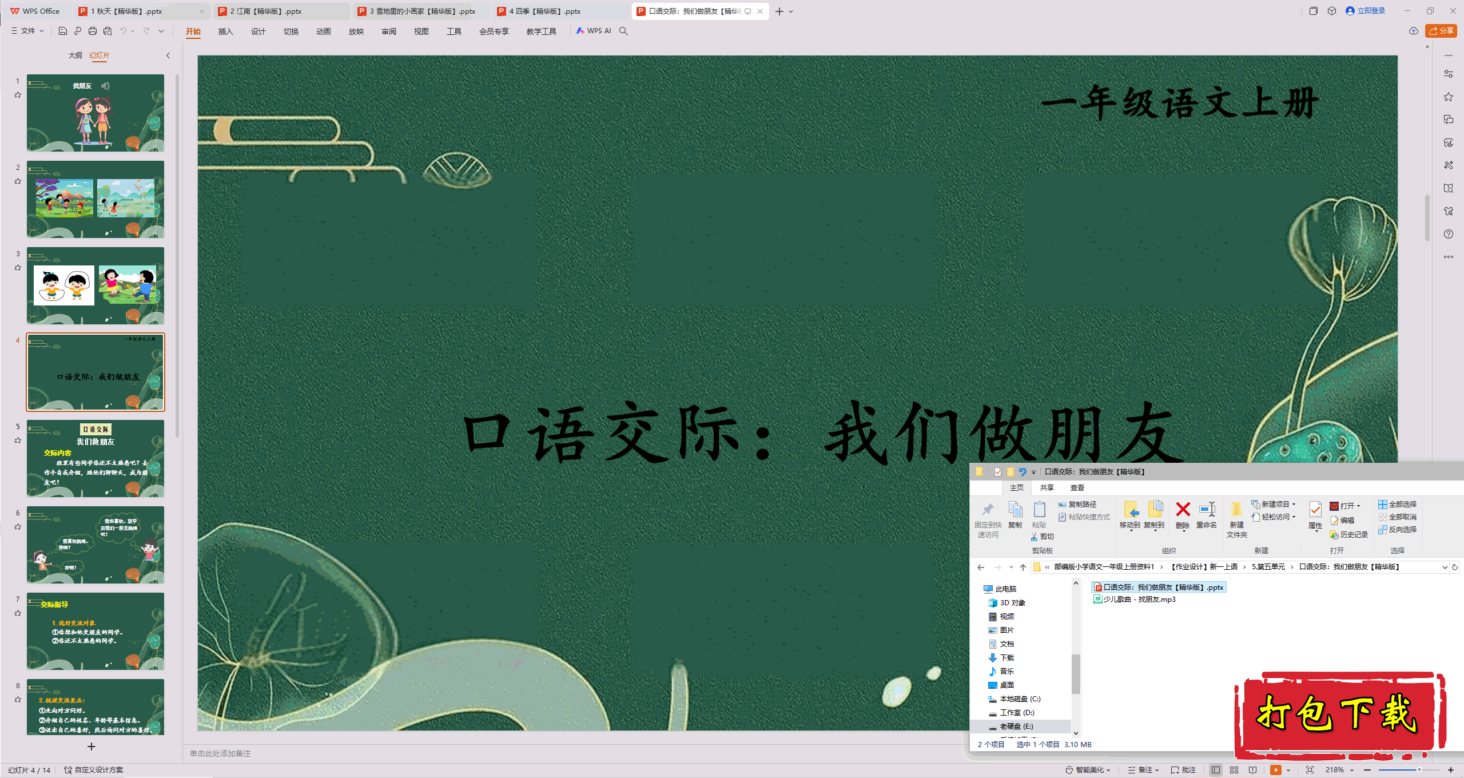Toggle the notes (备注) pane in status bar
Viewport: 1464px width, 778px height.
click(x=1142, y=770)
